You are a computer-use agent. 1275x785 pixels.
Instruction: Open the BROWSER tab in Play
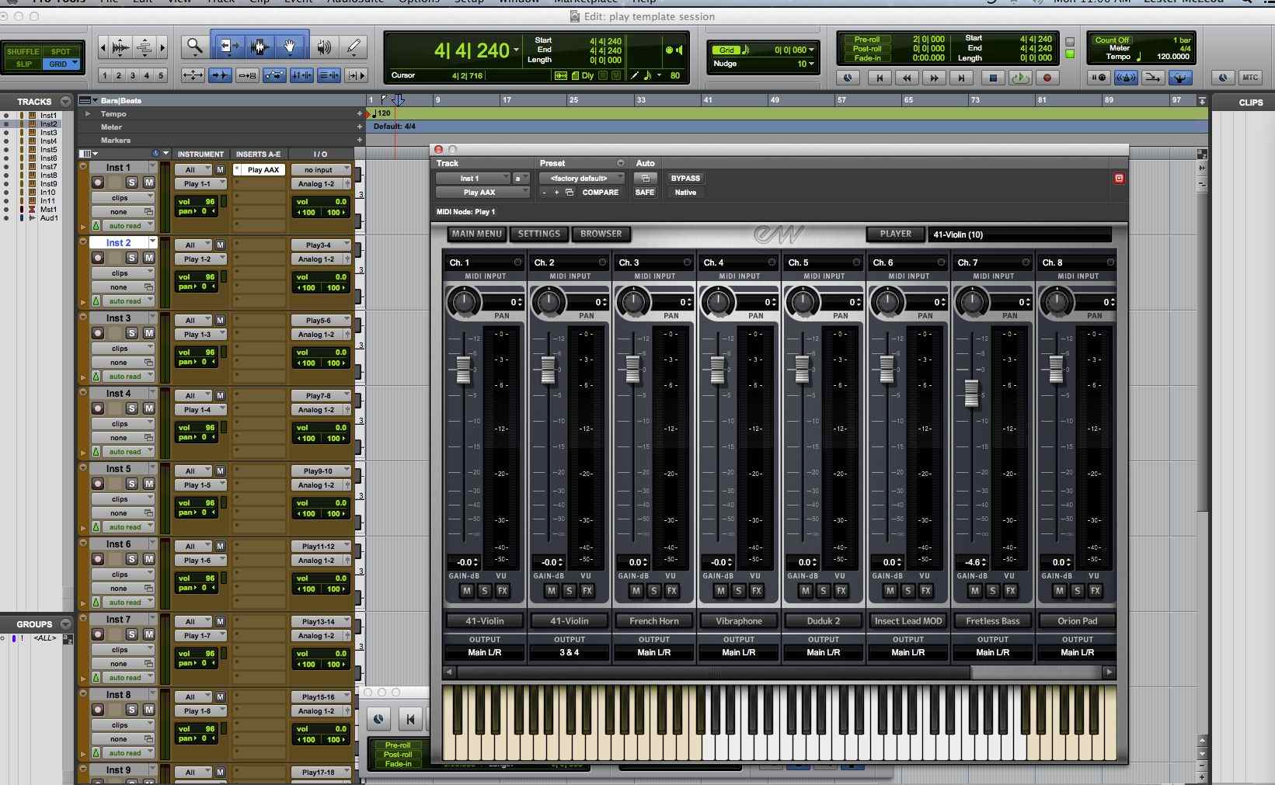601,234
